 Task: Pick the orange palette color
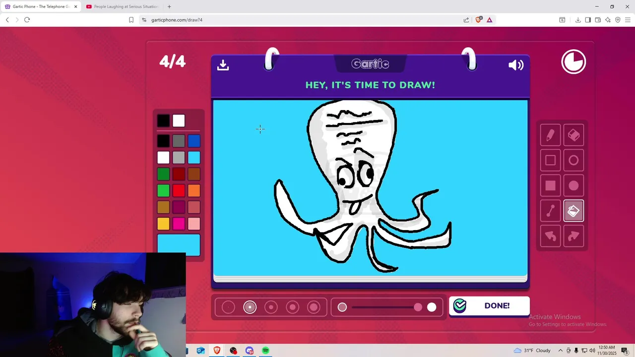tap(194, 190)
